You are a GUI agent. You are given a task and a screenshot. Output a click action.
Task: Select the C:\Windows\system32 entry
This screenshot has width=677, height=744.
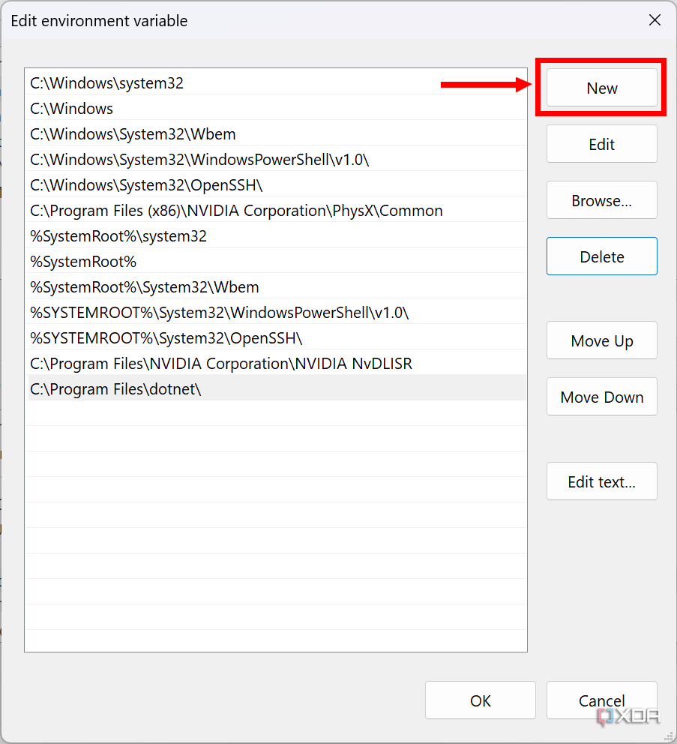(x=276, y=83)
